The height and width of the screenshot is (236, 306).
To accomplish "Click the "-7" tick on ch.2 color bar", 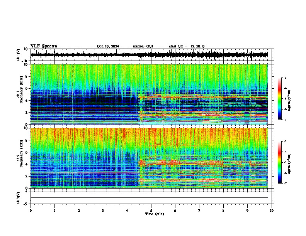I will tap(285, 183).
